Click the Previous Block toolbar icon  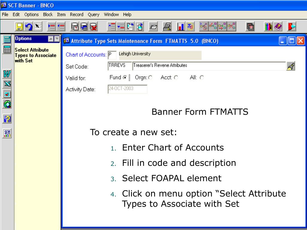pyautogui.click(x=130, y=27)
